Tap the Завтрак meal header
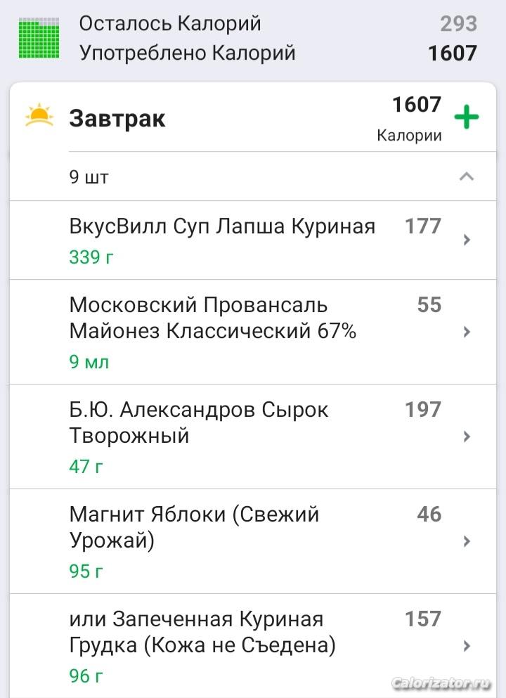Screen dimensions: 506x698 [x=117, y=118]
